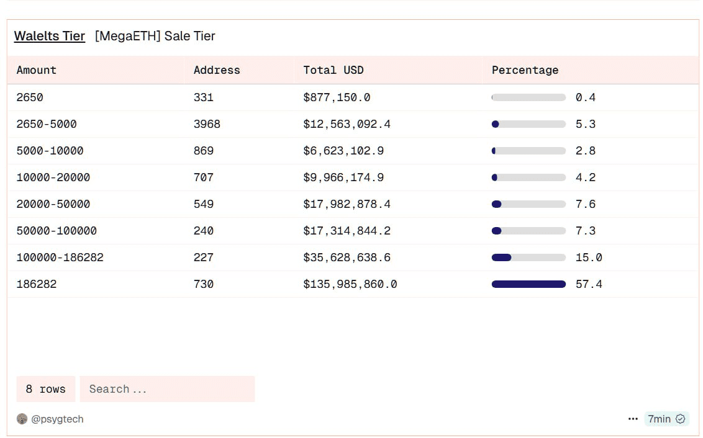Click the 7min refresh status badge
Viewport: 703px width, 438px height.
[660, 419]
